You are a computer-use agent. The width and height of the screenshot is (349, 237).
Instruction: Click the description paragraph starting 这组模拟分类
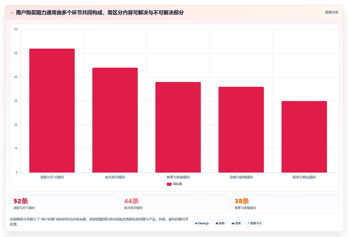(99, 222)
